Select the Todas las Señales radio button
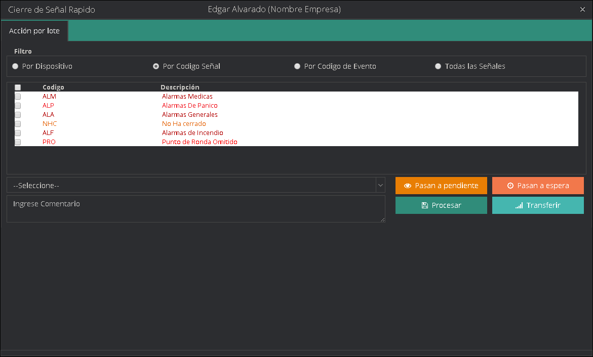This screenshot has height=357, width=593. pos(438,66)
